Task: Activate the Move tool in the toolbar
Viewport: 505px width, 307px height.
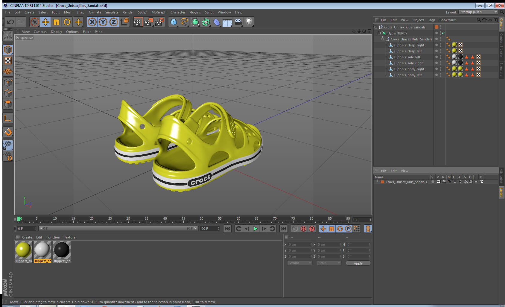Action: pos(45,22)
